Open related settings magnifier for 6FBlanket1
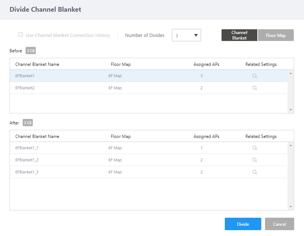This screenshot has width=304, height=236. click(255, 76)
